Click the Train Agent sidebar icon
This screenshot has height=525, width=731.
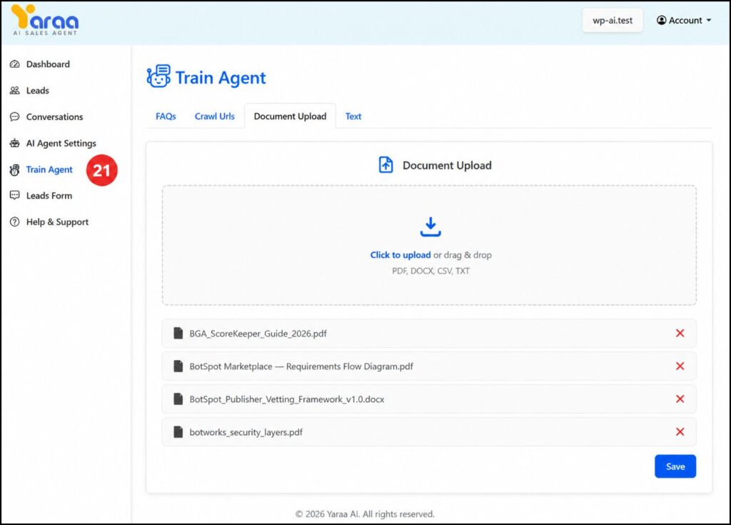coord(15,170)
